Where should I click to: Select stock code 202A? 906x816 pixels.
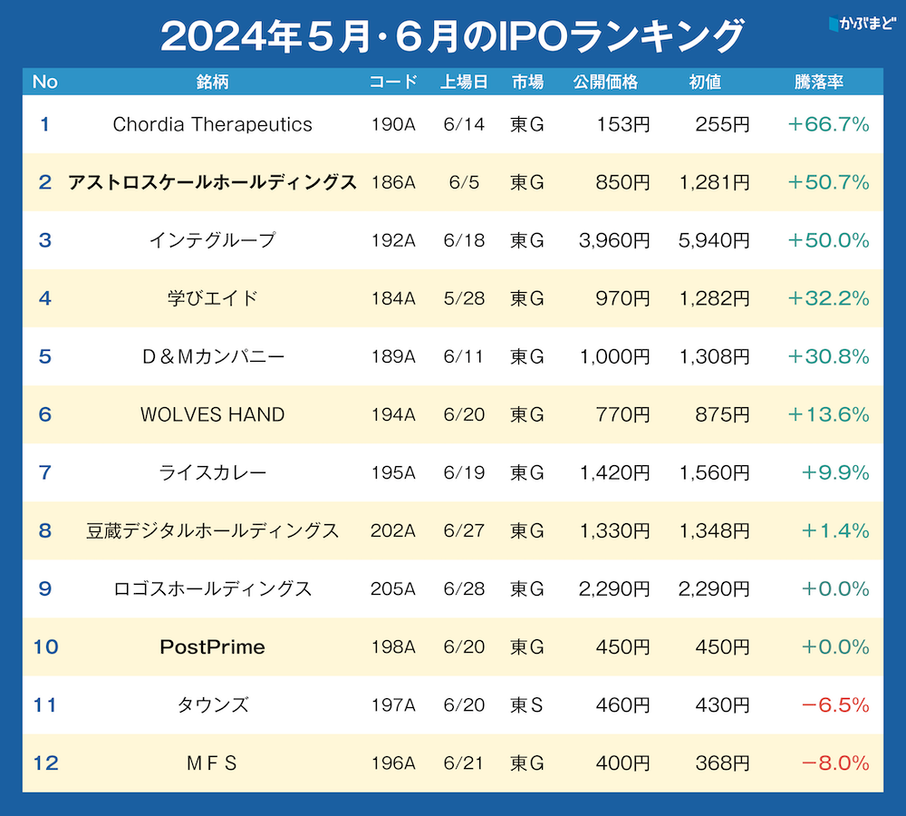click(393, 530)
